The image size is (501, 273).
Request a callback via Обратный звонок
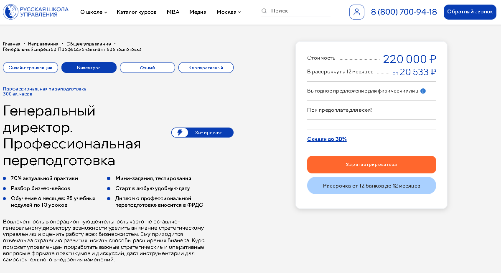coord(470,12)
